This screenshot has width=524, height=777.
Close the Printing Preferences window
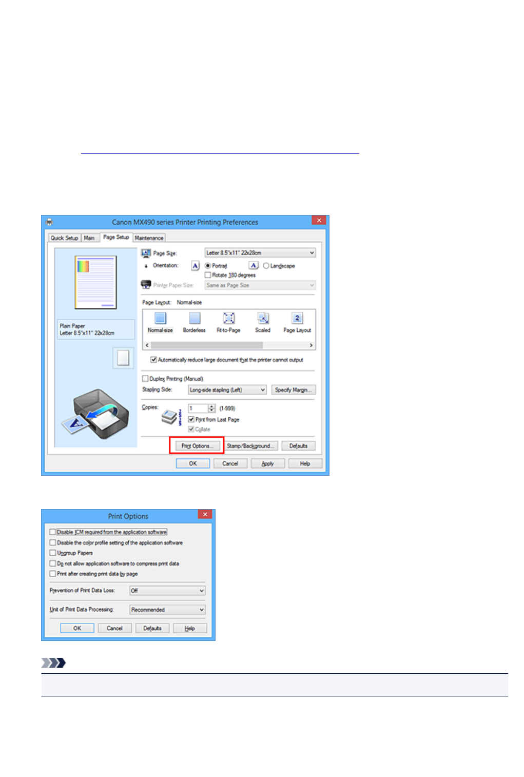(319, 220)
